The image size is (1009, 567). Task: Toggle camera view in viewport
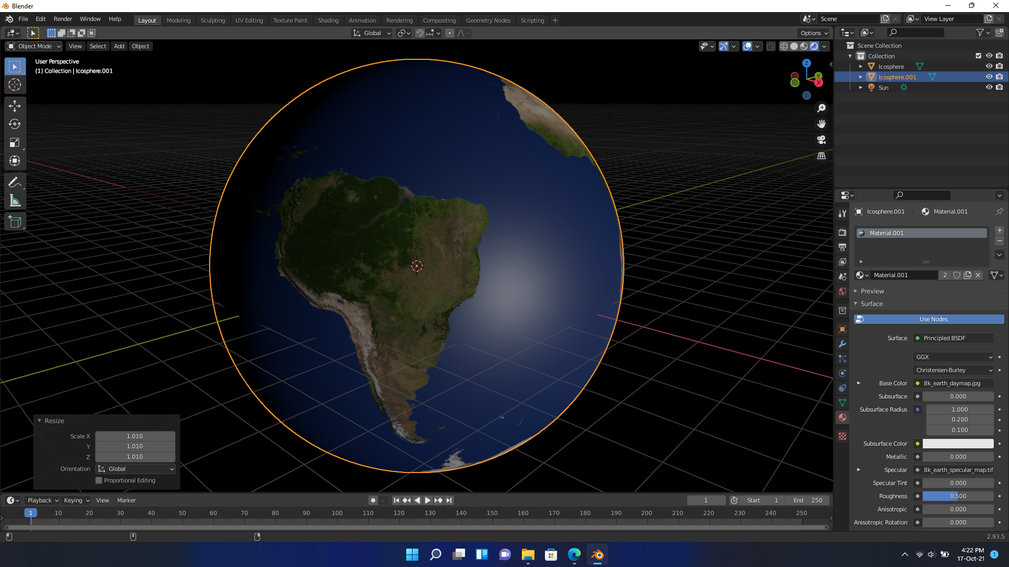tap(821, 140)
